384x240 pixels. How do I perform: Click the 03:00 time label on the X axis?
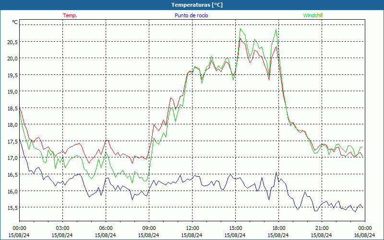pos(62,228)
